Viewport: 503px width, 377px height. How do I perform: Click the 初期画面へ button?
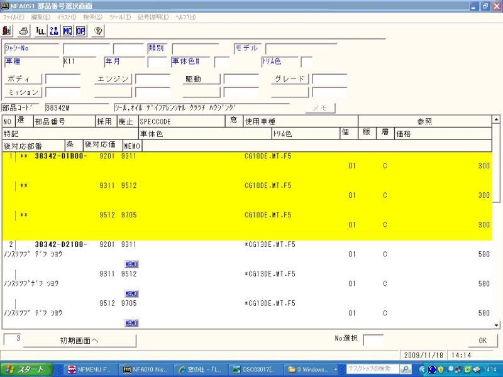pyautogui.click(x=80, y=341)
